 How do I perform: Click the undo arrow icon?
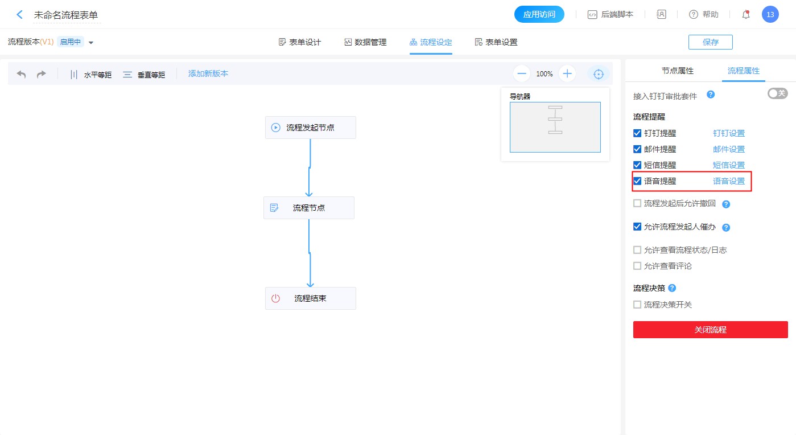pos(22,74)
